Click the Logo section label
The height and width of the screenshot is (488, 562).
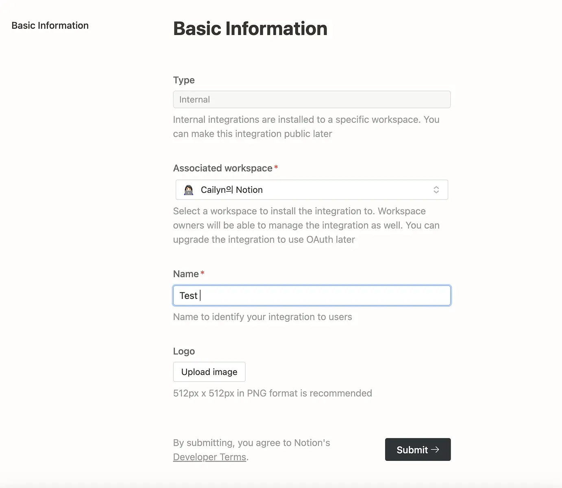click(184, 351)
